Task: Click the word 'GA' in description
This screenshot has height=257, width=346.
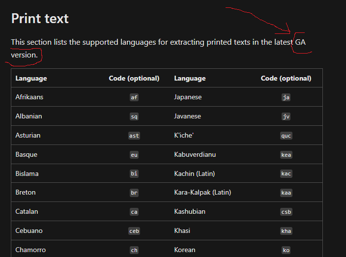Action: 300,42
